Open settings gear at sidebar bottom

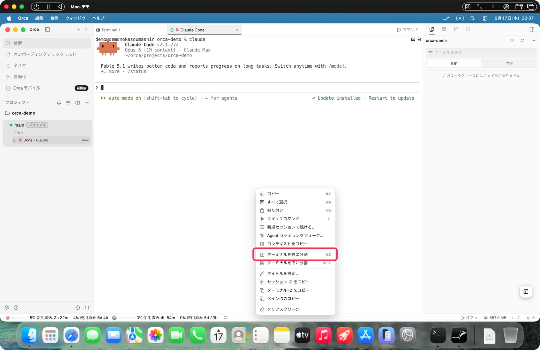pyautogui.click(x=7, y=307)
